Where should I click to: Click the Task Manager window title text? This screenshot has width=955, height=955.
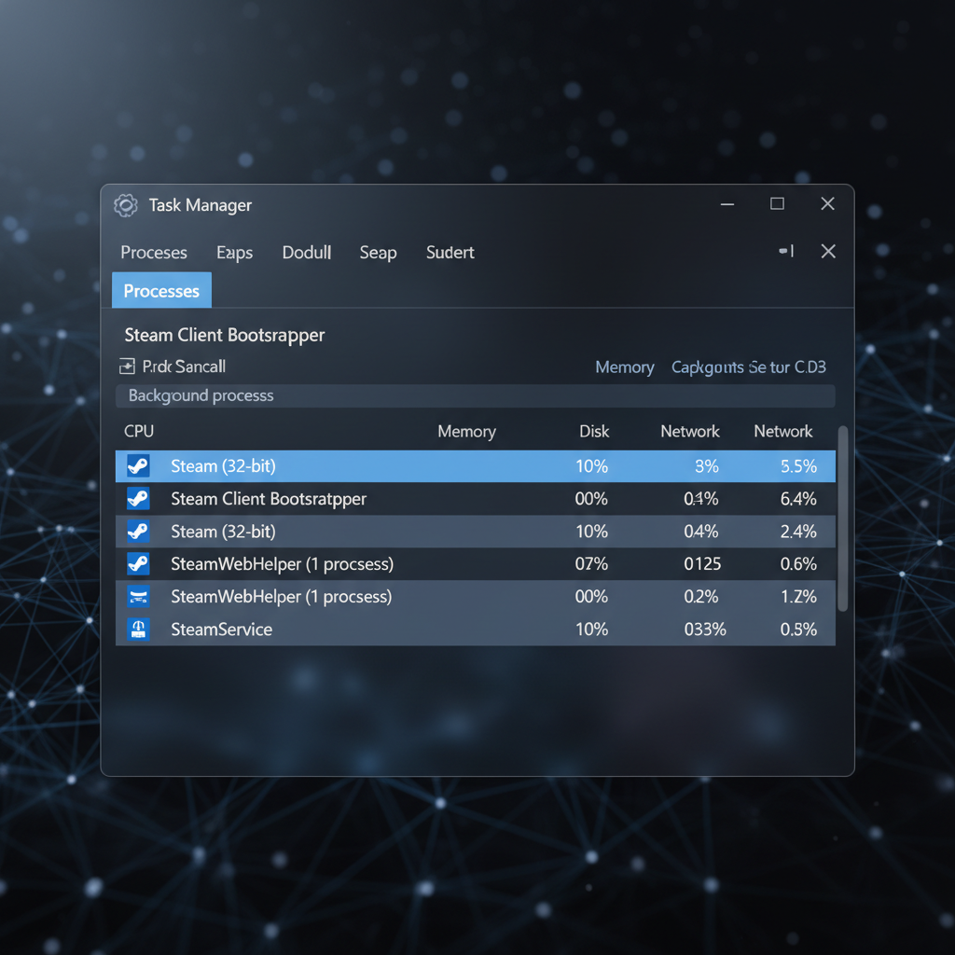(x=201, y=205)
